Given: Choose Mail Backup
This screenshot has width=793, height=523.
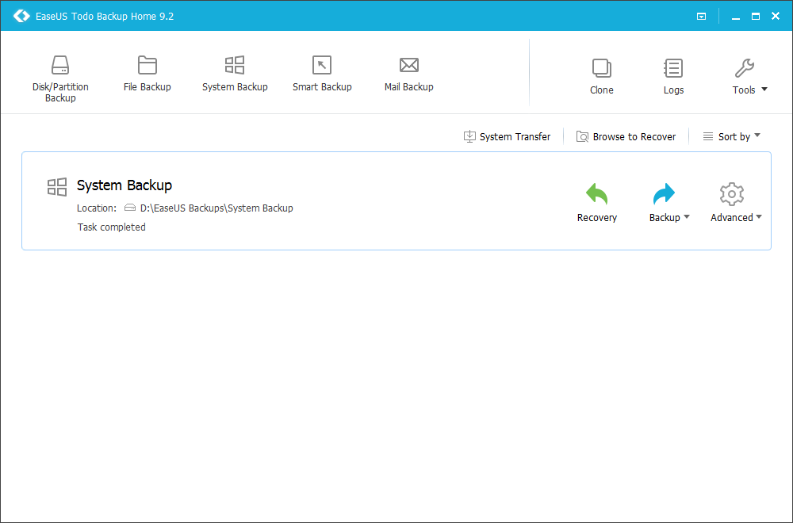Looking at the screenshot, I should tap(408, 74).
